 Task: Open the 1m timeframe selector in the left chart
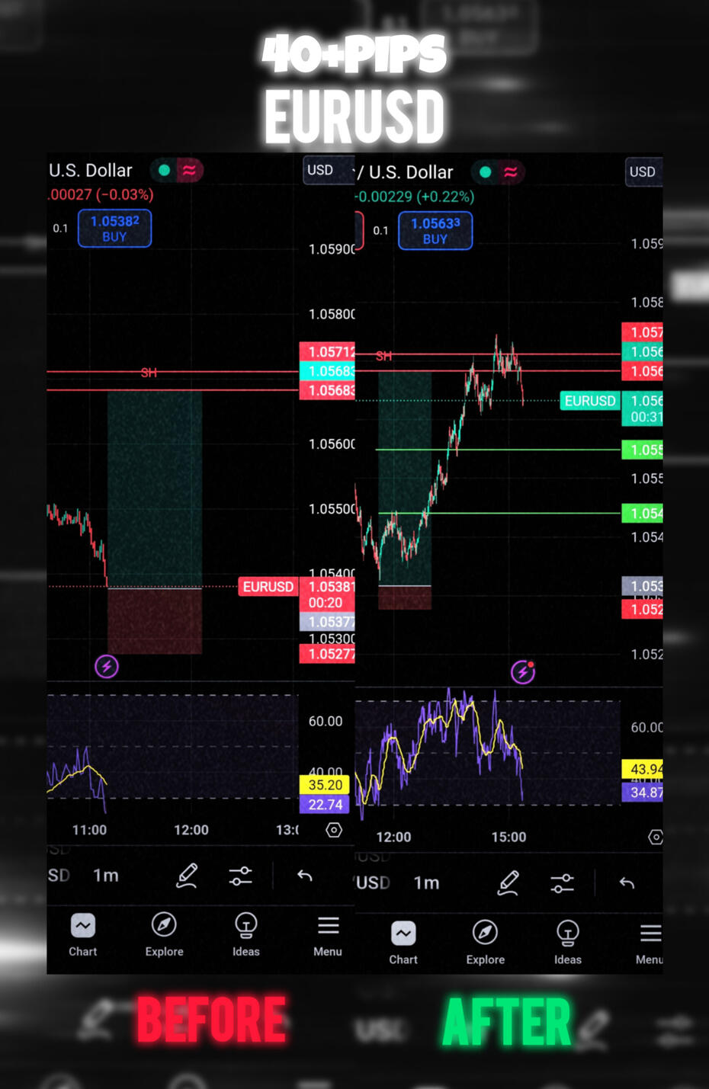(x=106, y=876)
